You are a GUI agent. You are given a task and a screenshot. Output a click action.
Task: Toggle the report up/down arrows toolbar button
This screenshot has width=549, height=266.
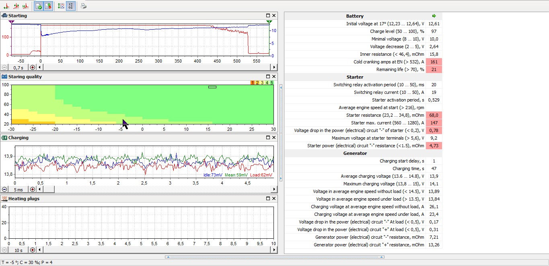(48, 6)
